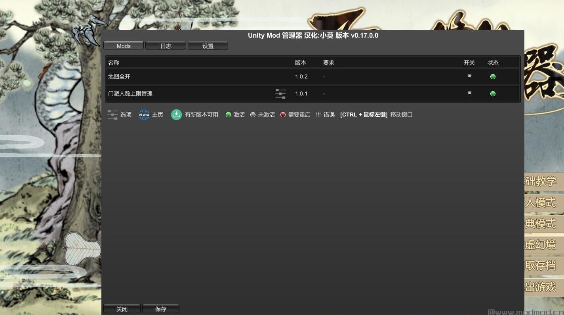Click the gray 未激活 legend dot
Image resolution: width=564 pixels, height=315 pixels.
point(253,115)
